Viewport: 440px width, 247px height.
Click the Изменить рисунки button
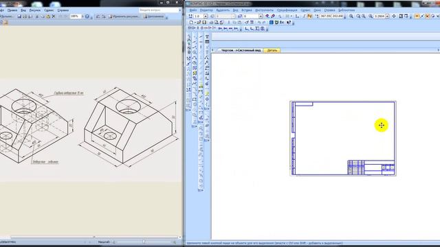point(124,16)
